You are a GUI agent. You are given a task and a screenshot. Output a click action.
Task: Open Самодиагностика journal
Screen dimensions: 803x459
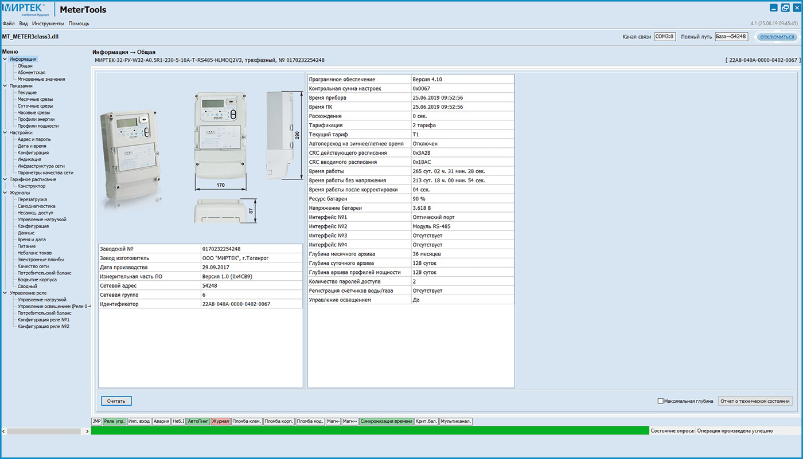click(36, 206)
